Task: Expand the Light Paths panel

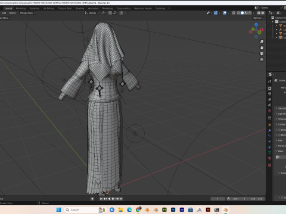Action: coord(280,114)
